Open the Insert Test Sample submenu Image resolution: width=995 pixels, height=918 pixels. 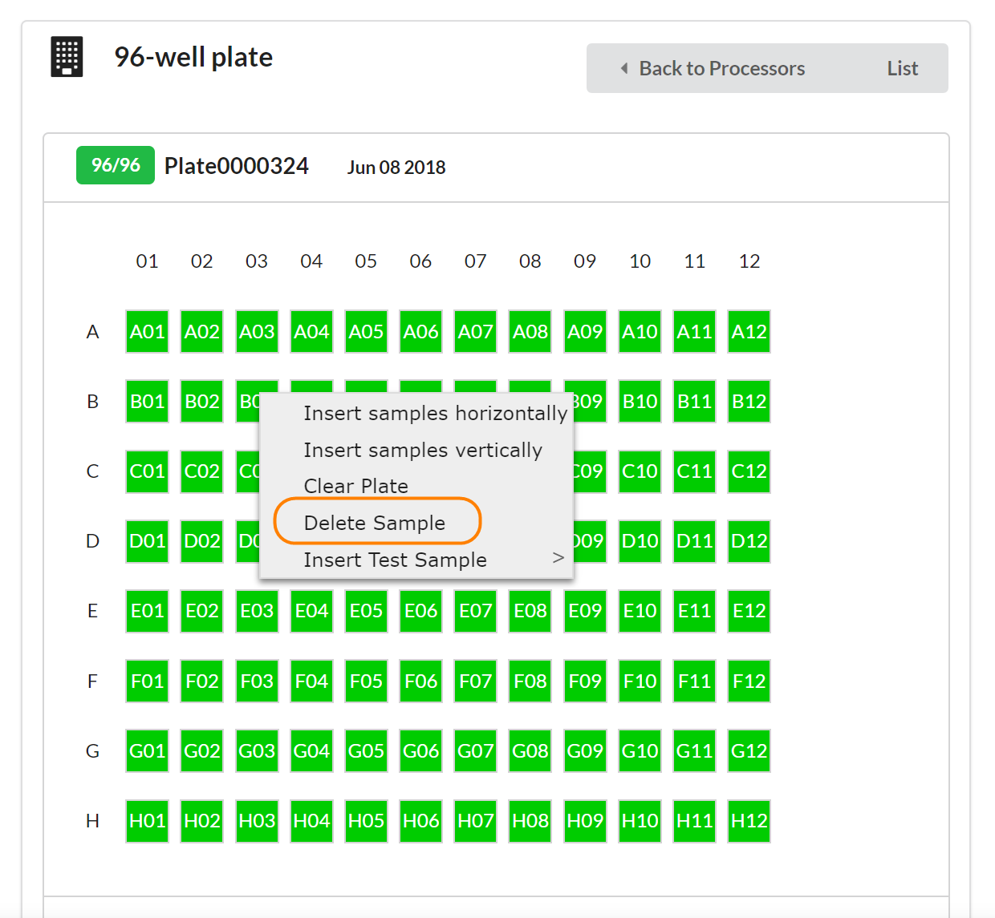point(395,560)
